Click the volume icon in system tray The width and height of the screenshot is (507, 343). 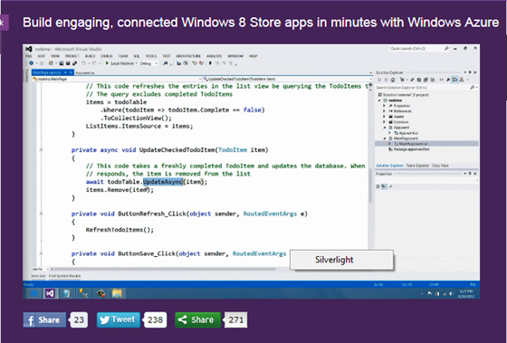[x=451, y=294]
